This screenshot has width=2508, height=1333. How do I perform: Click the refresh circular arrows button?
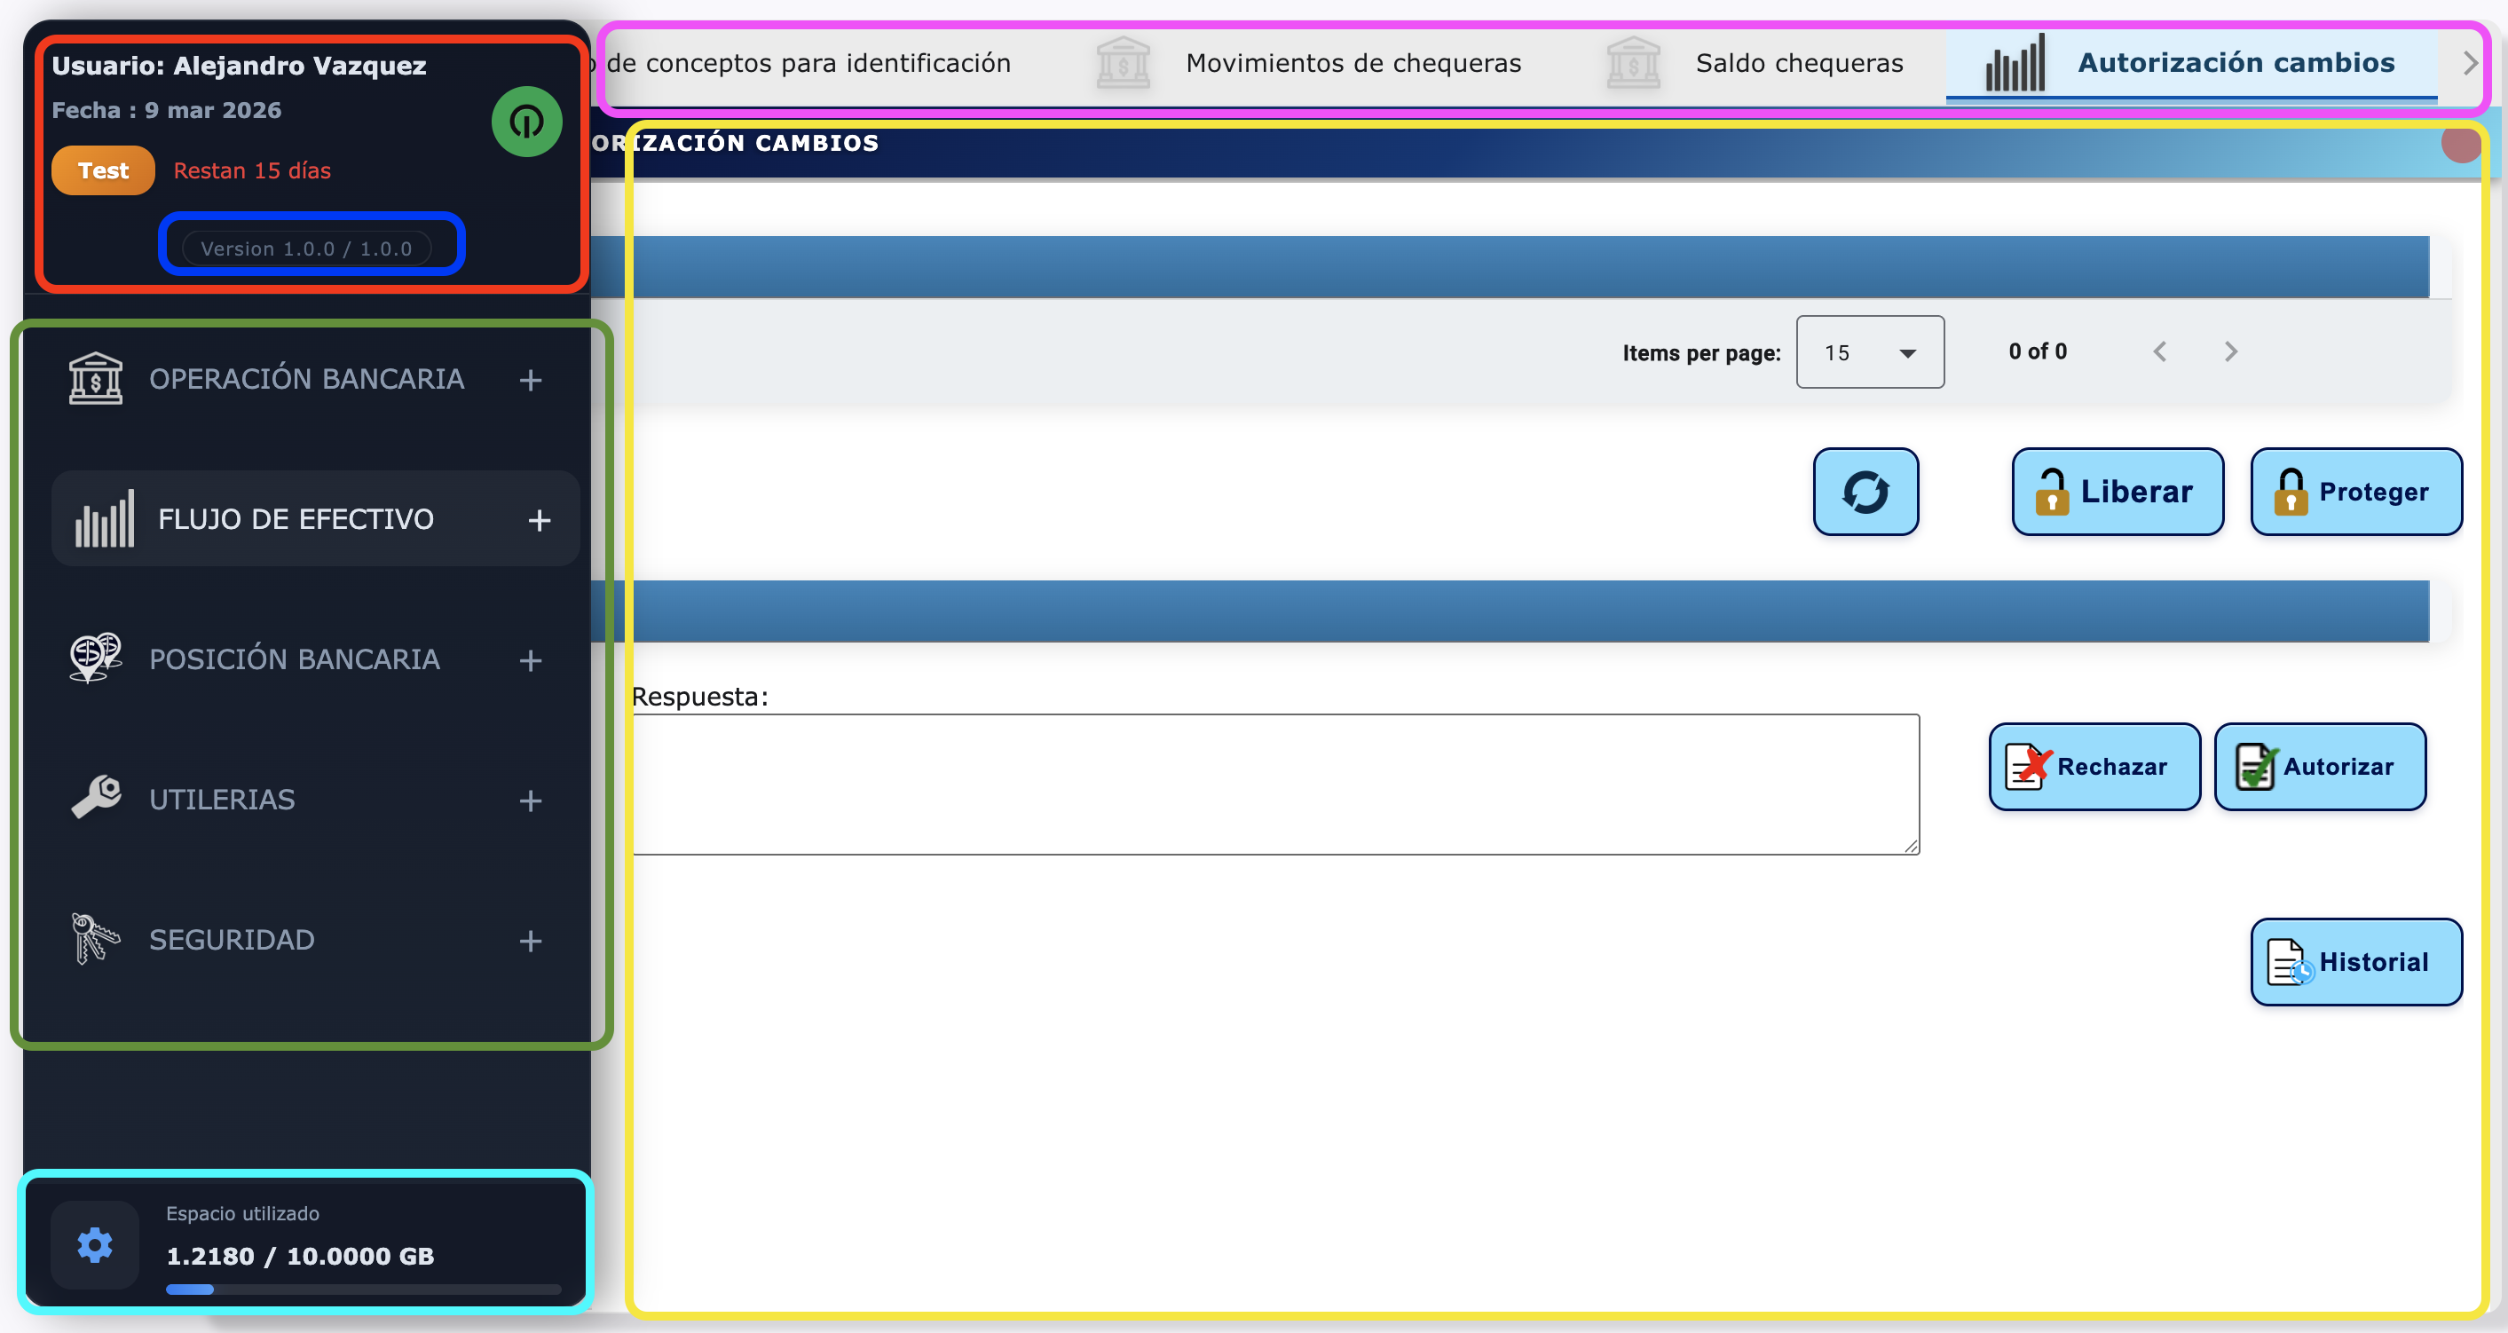[1865, 492]
